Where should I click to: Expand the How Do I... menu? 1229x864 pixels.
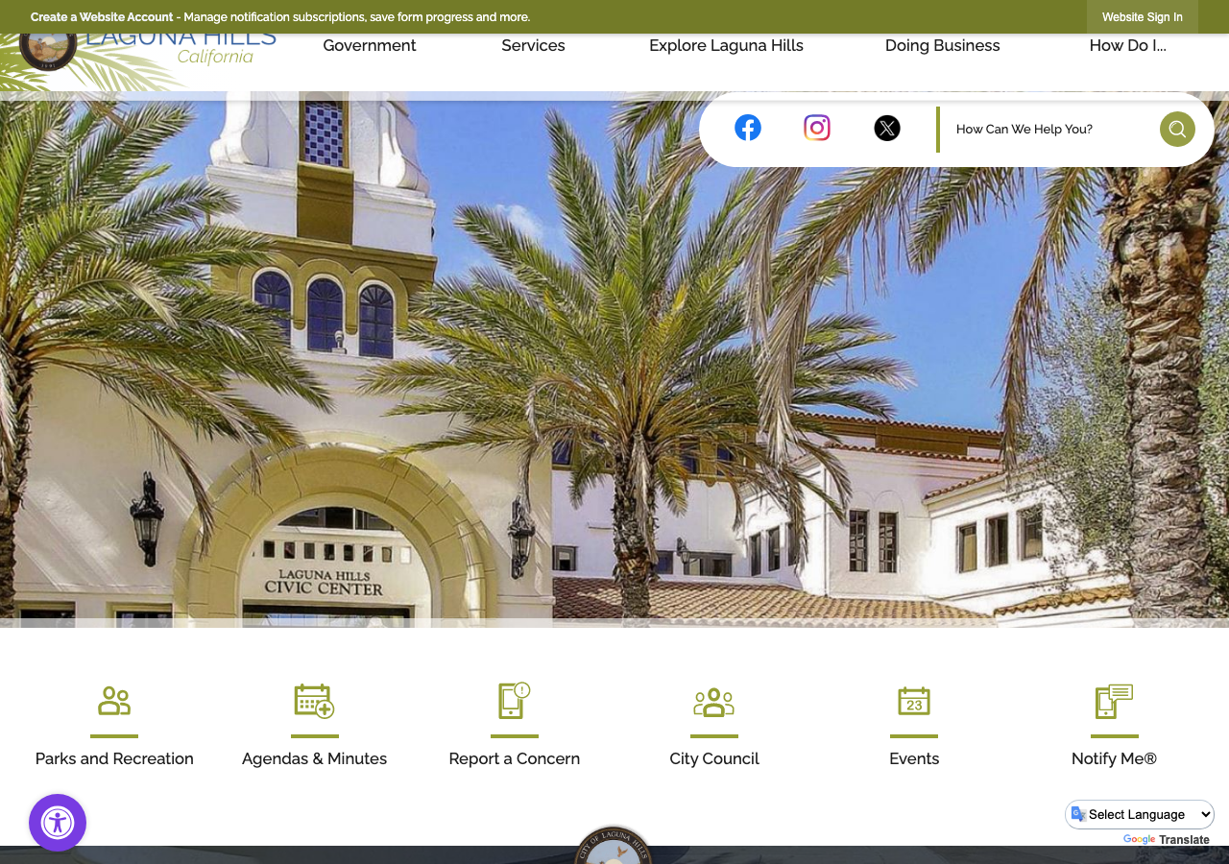tap(1127, 45)
